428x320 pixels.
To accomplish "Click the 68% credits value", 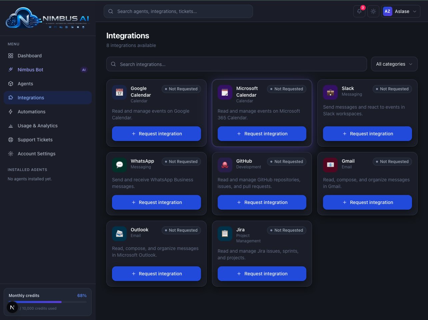I will point(82,296).
